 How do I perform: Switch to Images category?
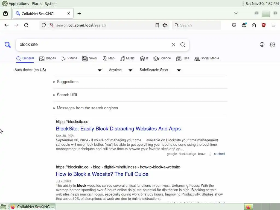point(47,59)
